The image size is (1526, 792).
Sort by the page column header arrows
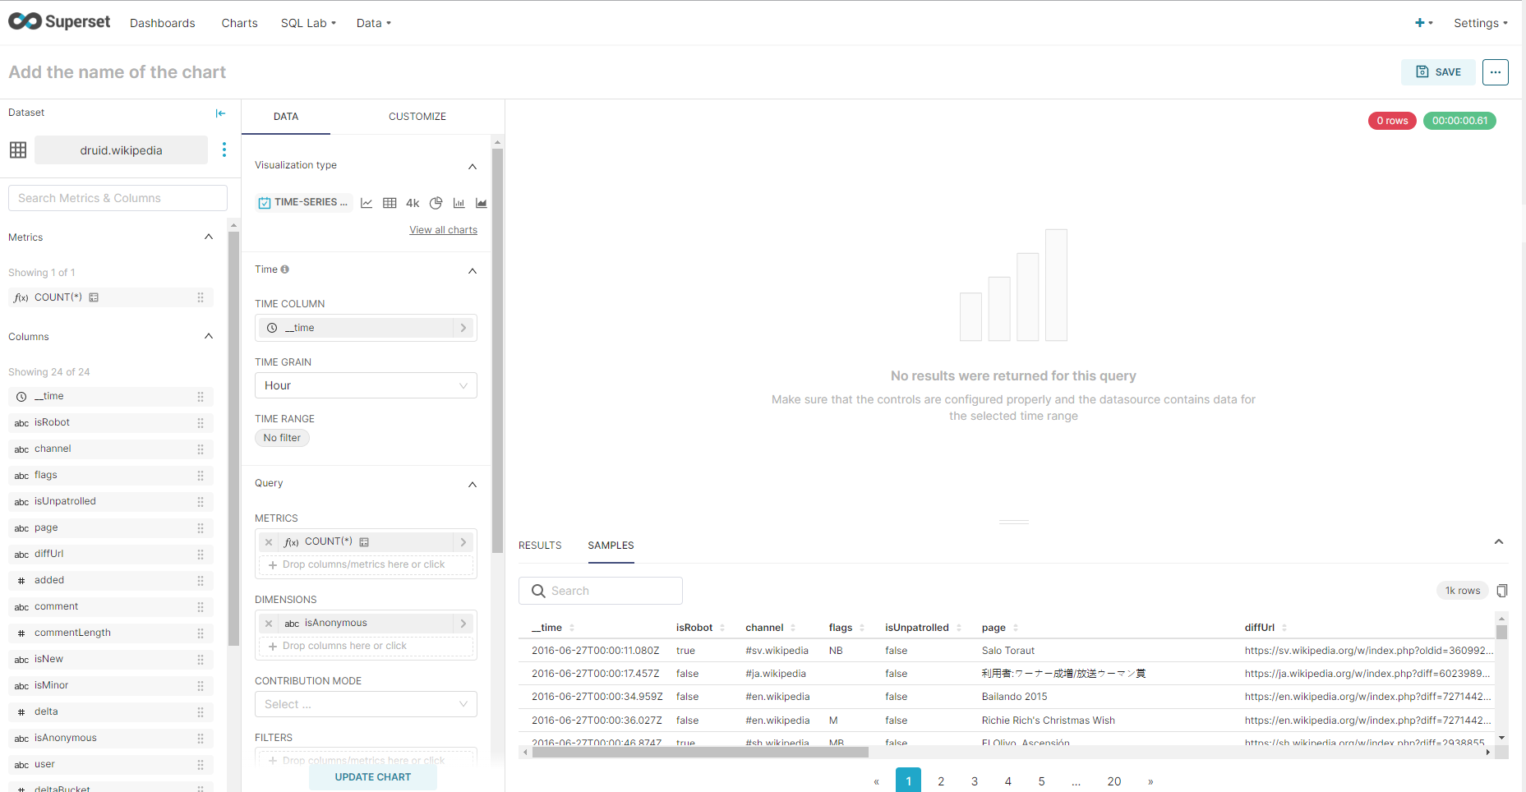click(x=1016, y=628)
